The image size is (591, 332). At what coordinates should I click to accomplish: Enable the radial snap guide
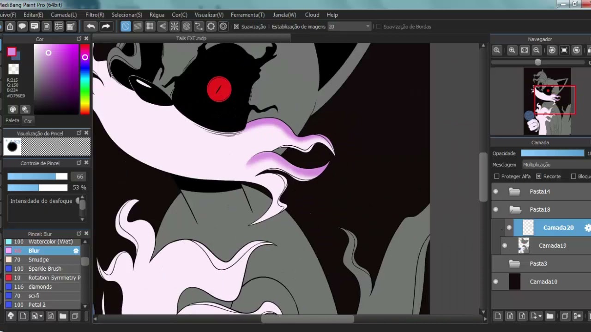pos(175,26)
